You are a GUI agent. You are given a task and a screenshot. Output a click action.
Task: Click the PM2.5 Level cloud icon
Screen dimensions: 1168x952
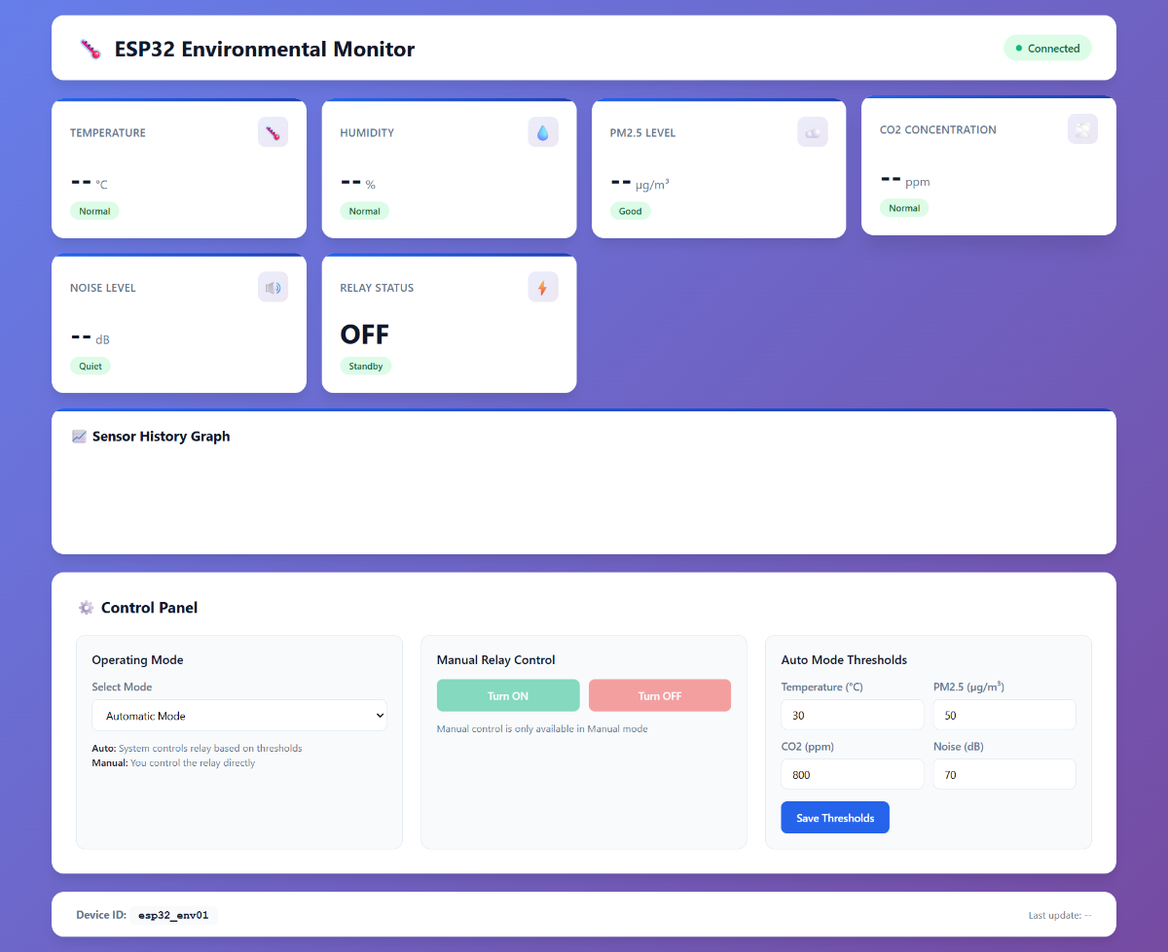[x=812, y=132]
